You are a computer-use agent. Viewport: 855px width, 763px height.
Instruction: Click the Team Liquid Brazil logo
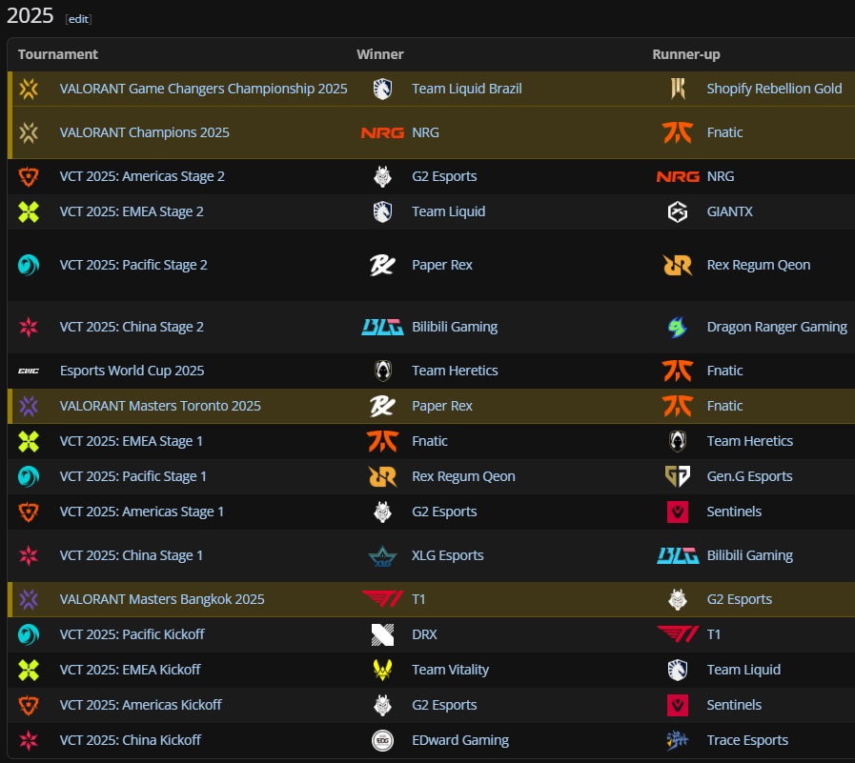(x=382, y=89)
